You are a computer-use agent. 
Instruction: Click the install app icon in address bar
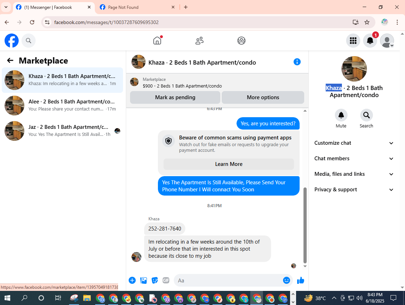click(355, 22)
